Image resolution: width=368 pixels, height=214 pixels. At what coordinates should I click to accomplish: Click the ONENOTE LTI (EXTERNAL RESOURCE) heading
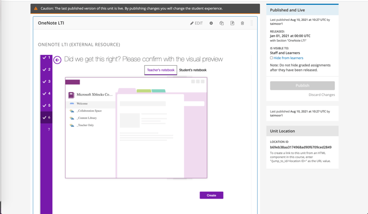tap(79, 44)
